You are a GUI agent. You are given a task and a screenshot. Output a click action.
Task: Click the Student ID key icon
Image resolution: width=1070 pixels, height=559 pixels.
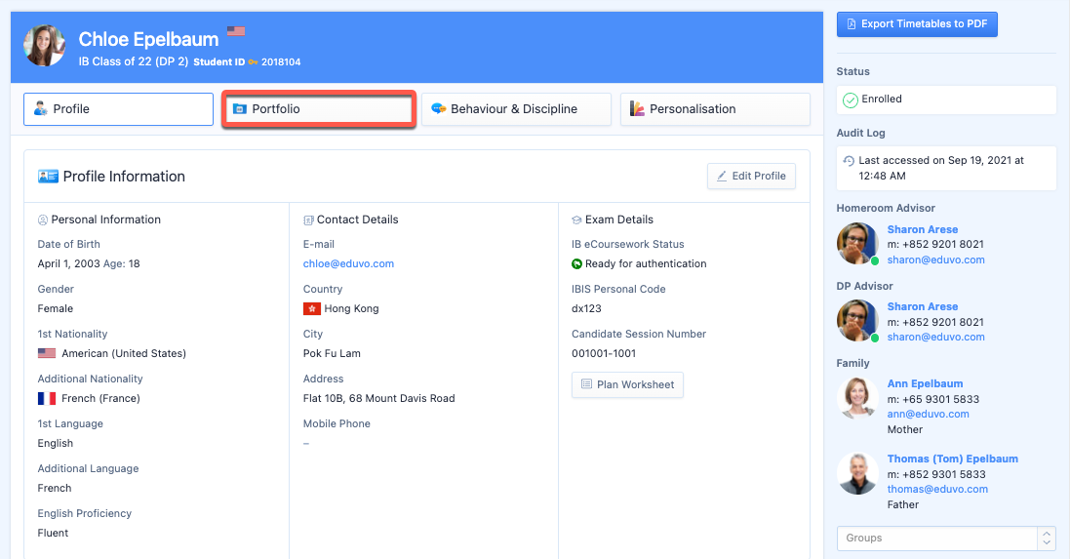pyautogui.click(x=253, y=62)
